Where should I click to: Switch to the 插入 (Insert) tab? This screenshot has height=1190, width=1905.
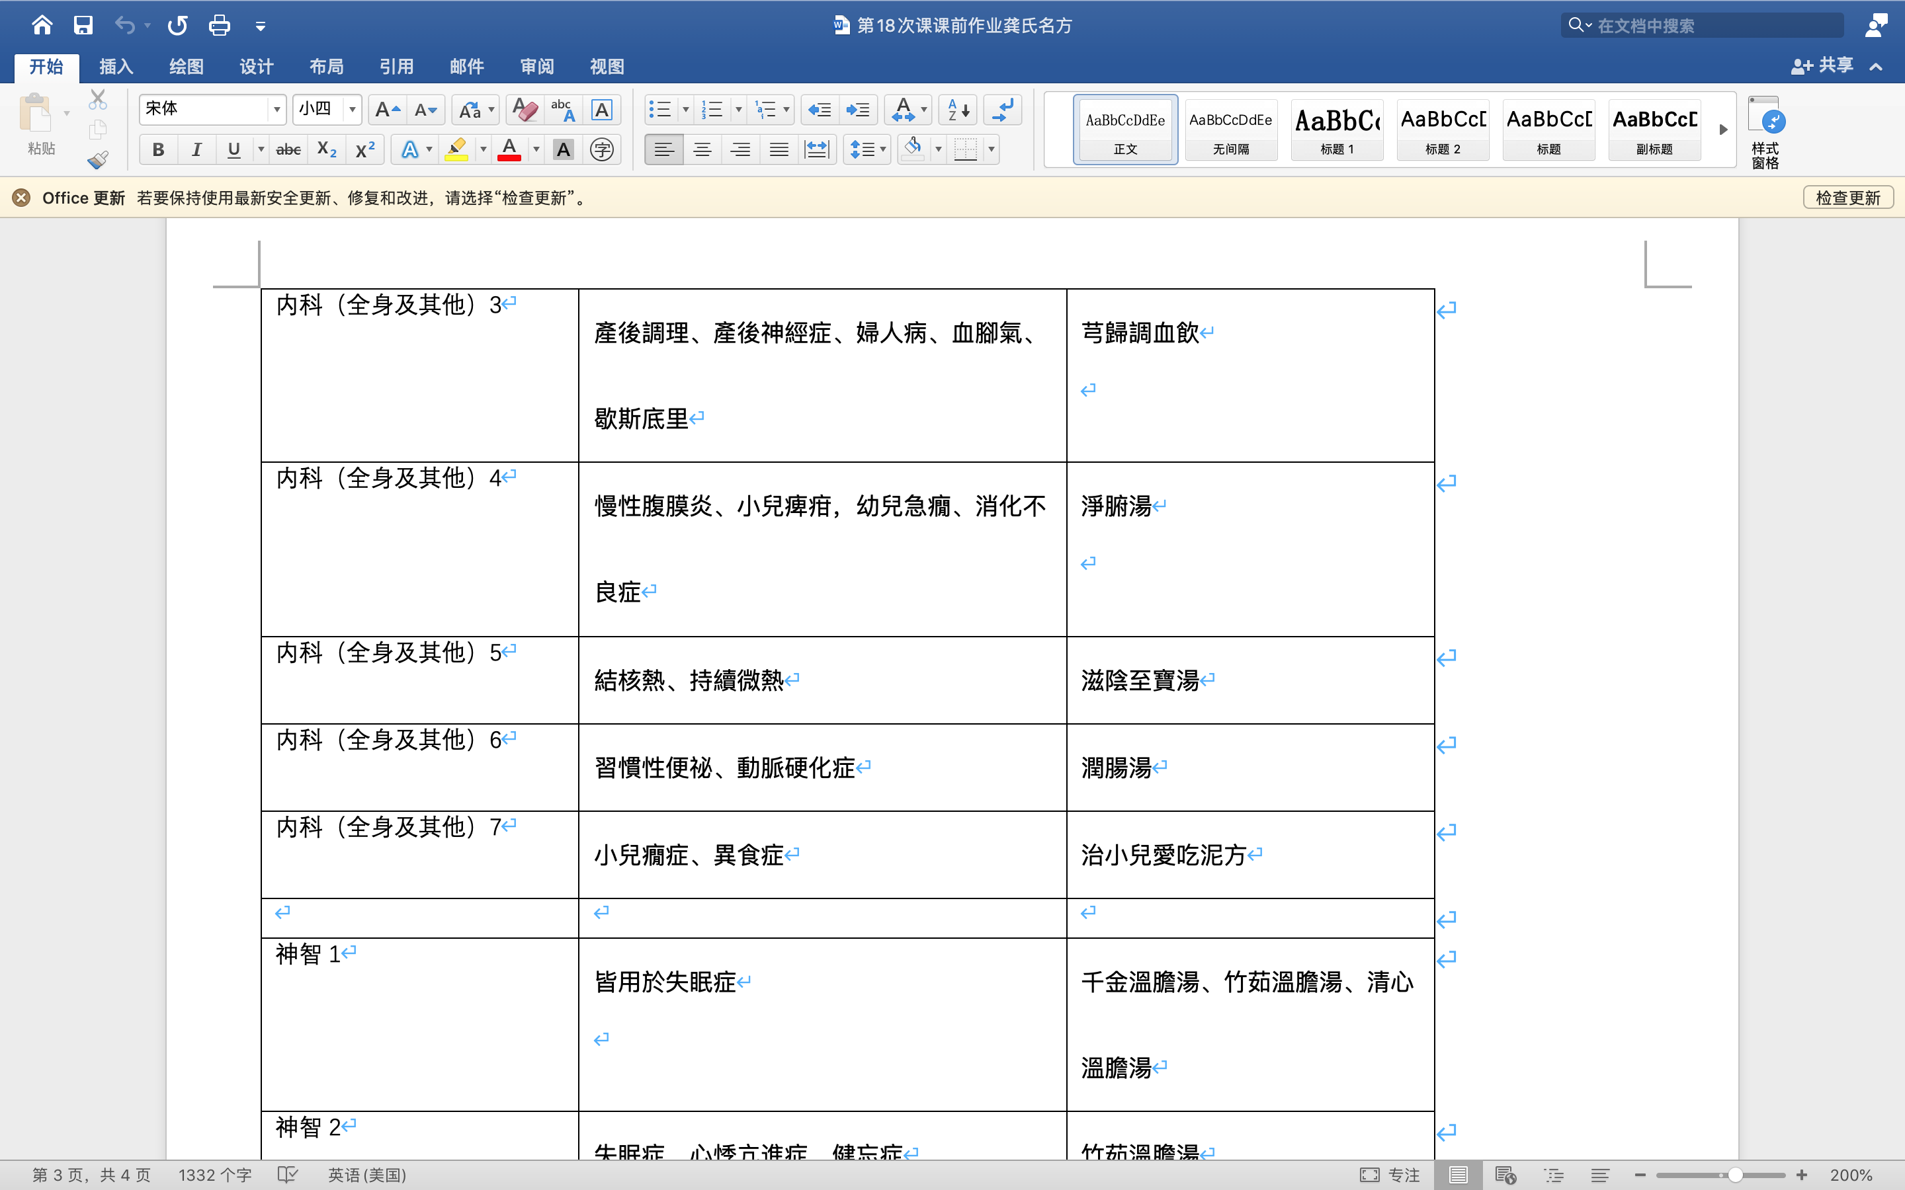(x=116, y=67)
